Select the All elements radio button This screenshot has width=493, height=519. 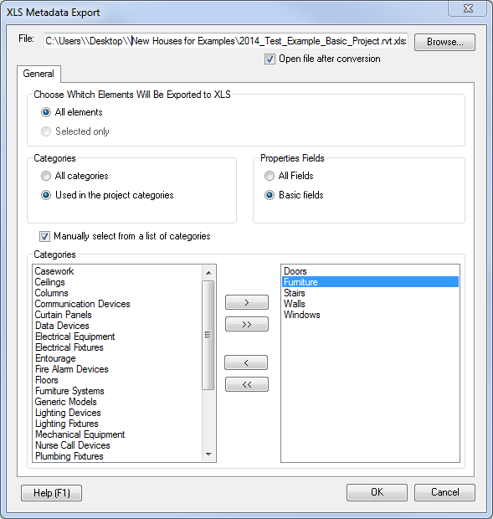[x=46, y=112]
